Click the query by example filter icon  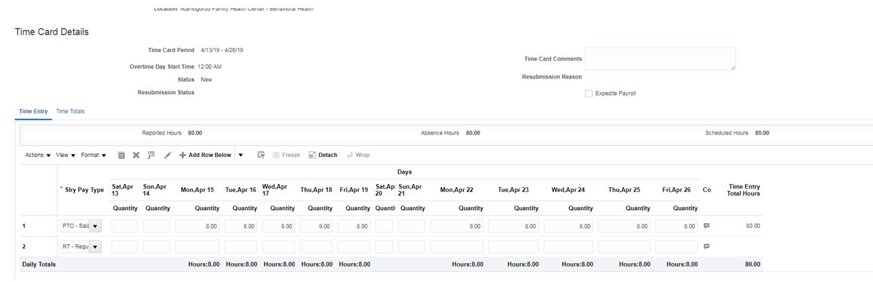261,155
